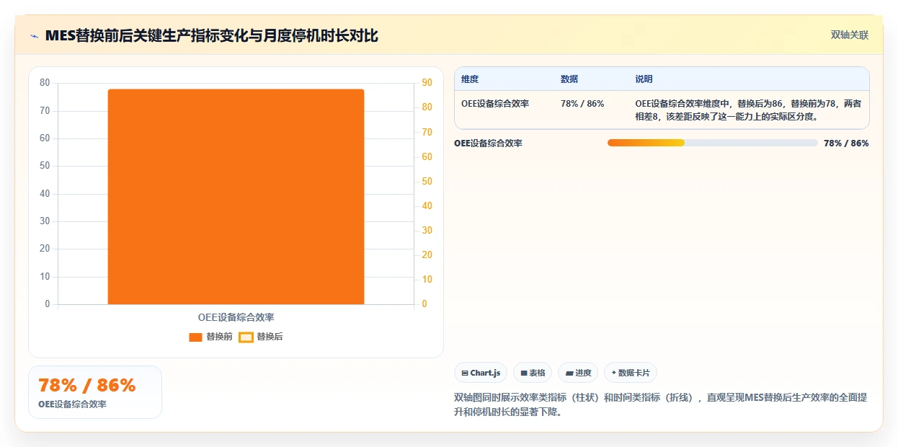Click the chart title heading
The width and height of the screenshot is (898, 447).
point(211,35)
